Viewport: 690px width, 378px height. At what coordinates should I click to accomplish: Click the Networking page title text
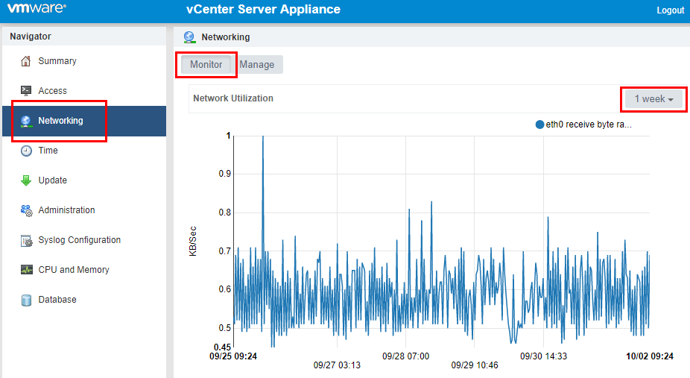[226, 37]
